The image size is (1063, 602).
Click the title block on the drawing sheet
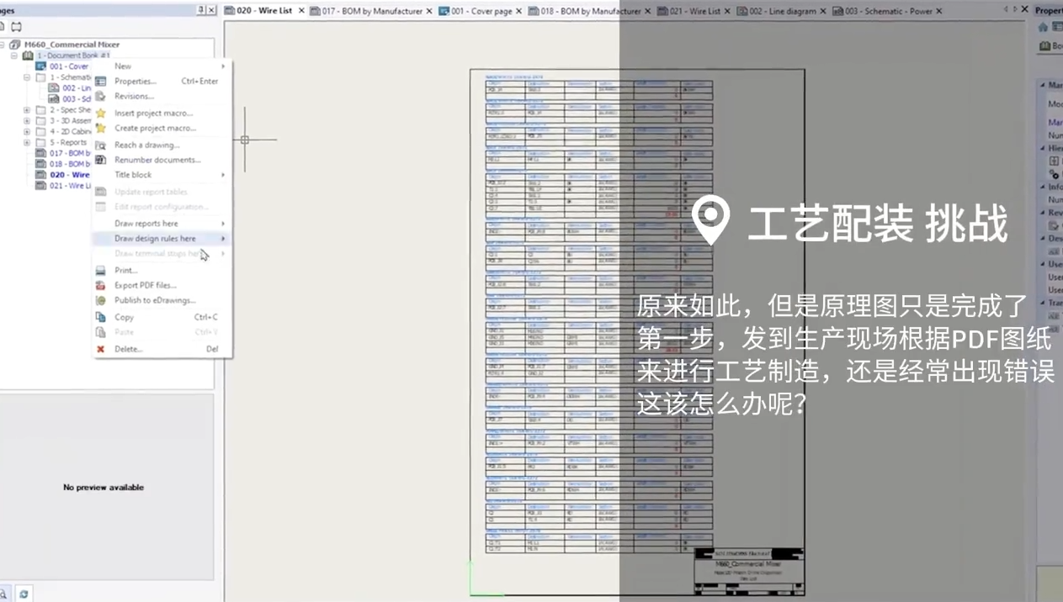pos(748,572)
